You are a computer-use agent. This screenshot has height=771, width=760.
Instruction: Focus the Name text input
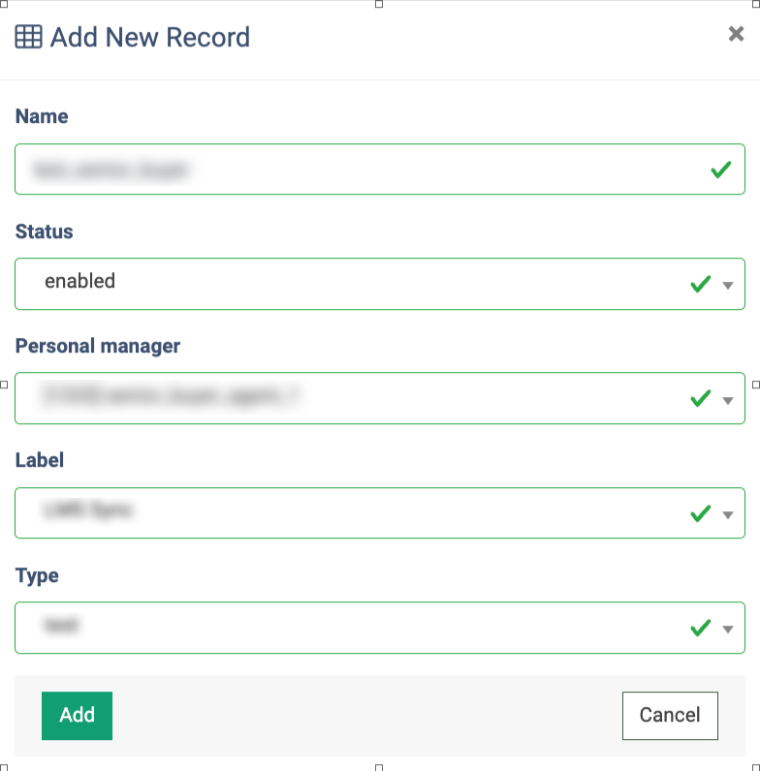point(359,170)
